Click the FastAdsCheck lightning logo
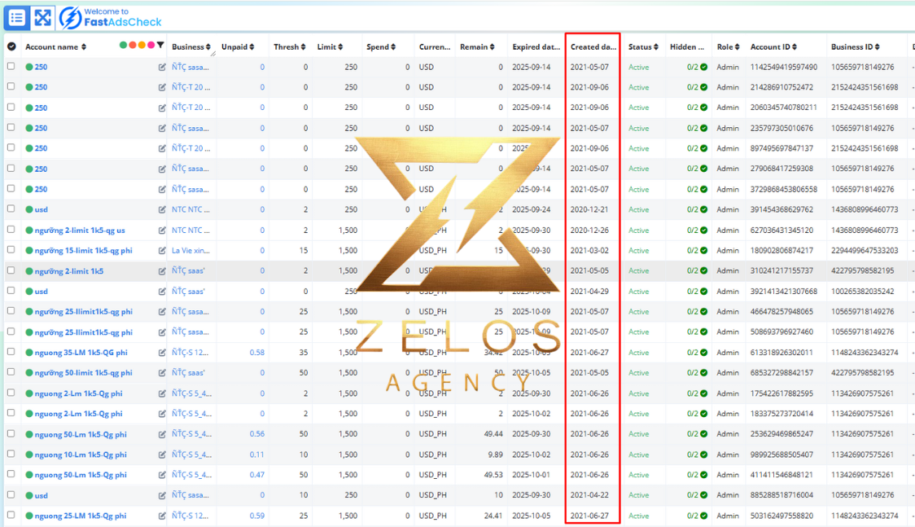The image size is (915, 527). [71, 18]
